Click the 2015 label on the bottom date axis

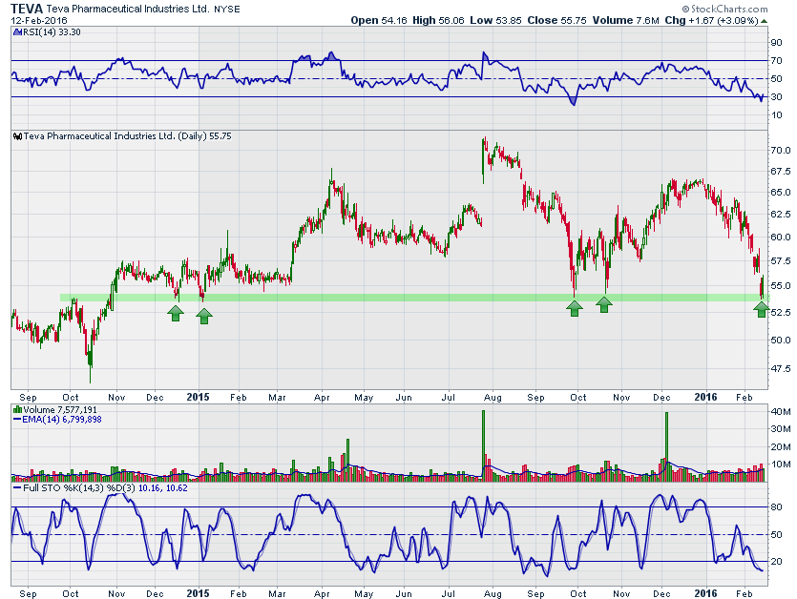(x=198, y=593)
